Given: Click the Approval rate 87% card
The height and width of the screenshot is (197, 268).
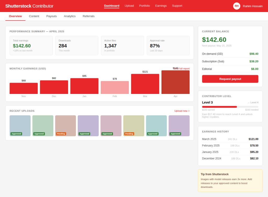Looking at the screenshot, I should pyautogui.click(x=168, y=45).
